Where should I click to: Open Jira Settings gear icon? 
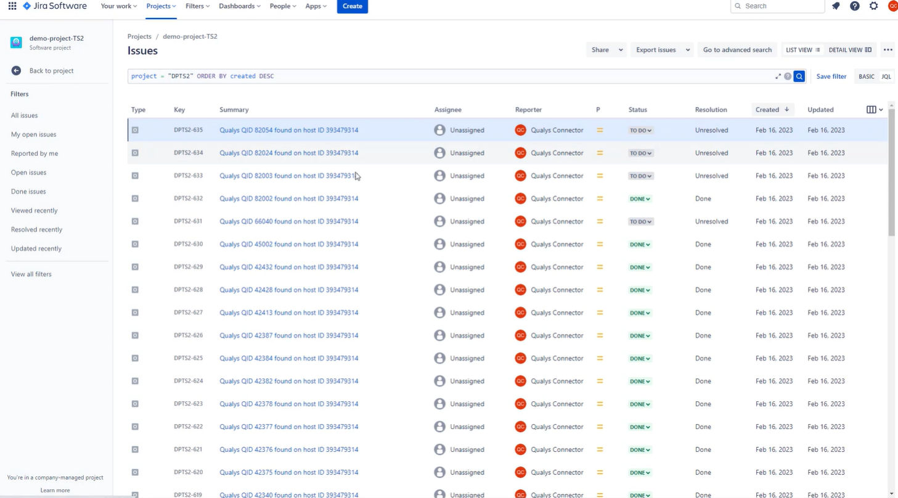click(873, 6)
